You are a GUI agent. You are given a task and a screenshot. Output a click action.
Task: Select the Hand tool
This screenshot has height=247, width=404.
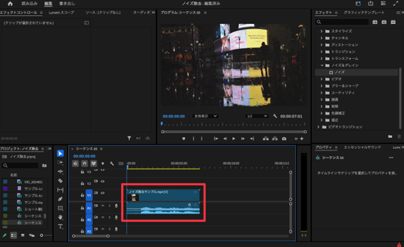pyautogui.click(x=60, y=217)
